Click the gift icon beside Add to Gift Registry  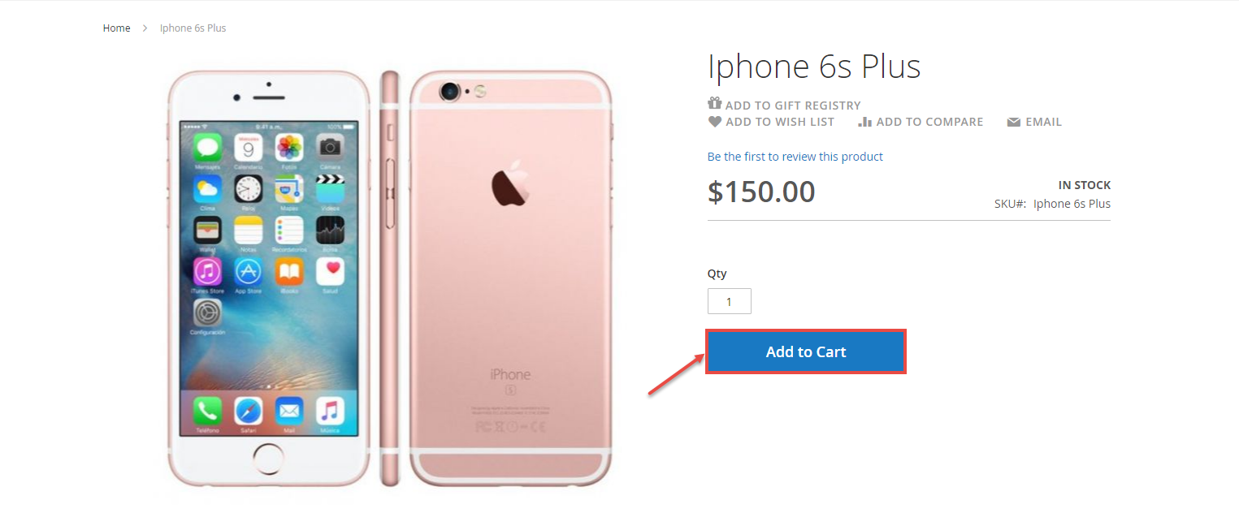pos(714,104)
